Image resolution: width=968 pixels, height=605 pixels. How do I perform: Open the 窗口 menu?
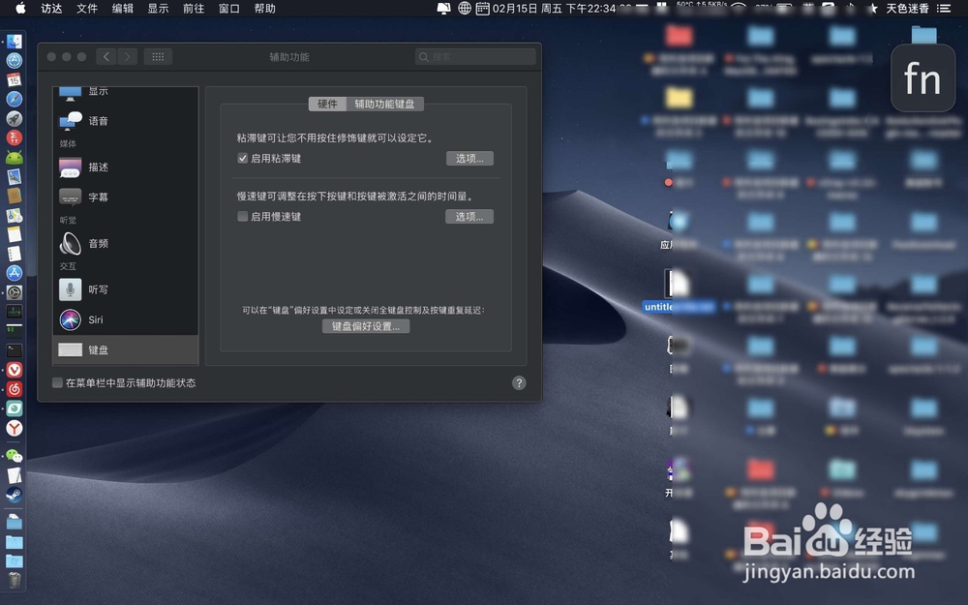click(229, 8)
